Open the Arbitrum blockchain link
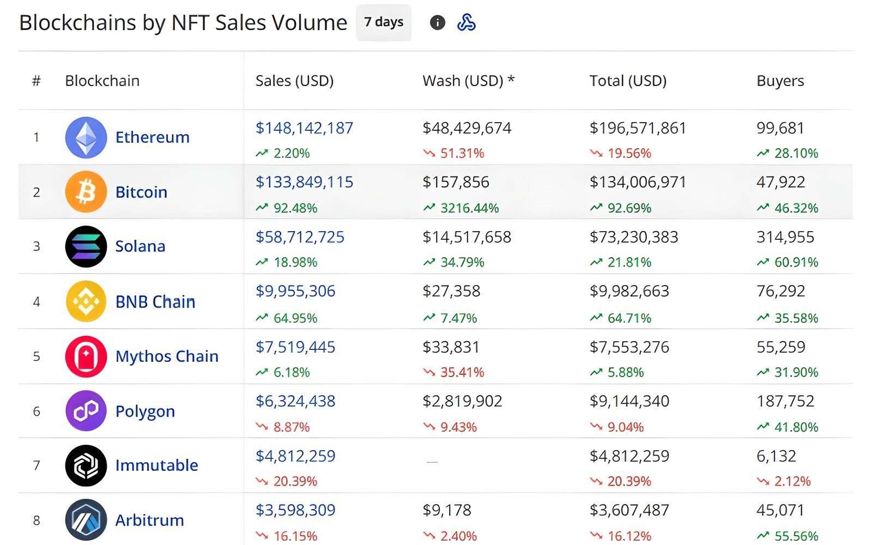The width and height of the screenshot is (872, 545). (150, 520)
